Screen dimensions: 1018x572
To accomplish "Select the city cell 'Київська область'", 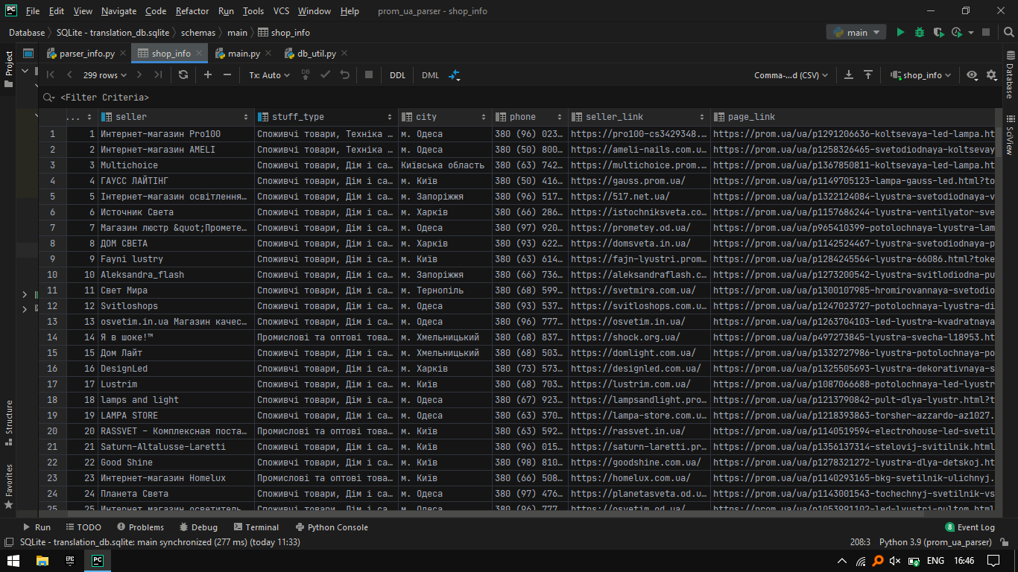I will [x=445, y=165].
